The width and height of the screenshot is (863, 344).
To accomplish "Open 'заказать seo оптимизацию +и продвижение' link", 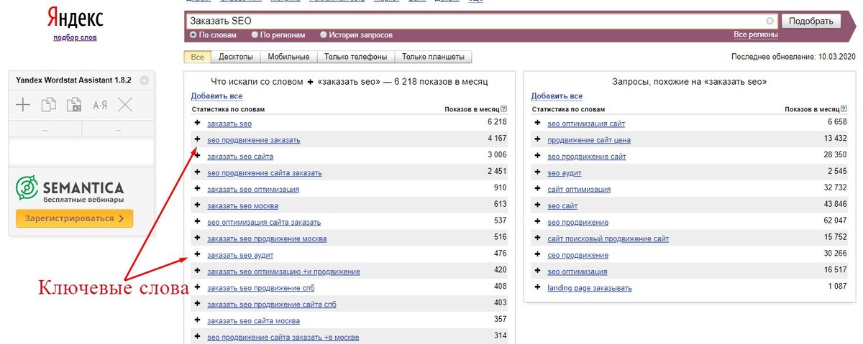I will (283, 271).
